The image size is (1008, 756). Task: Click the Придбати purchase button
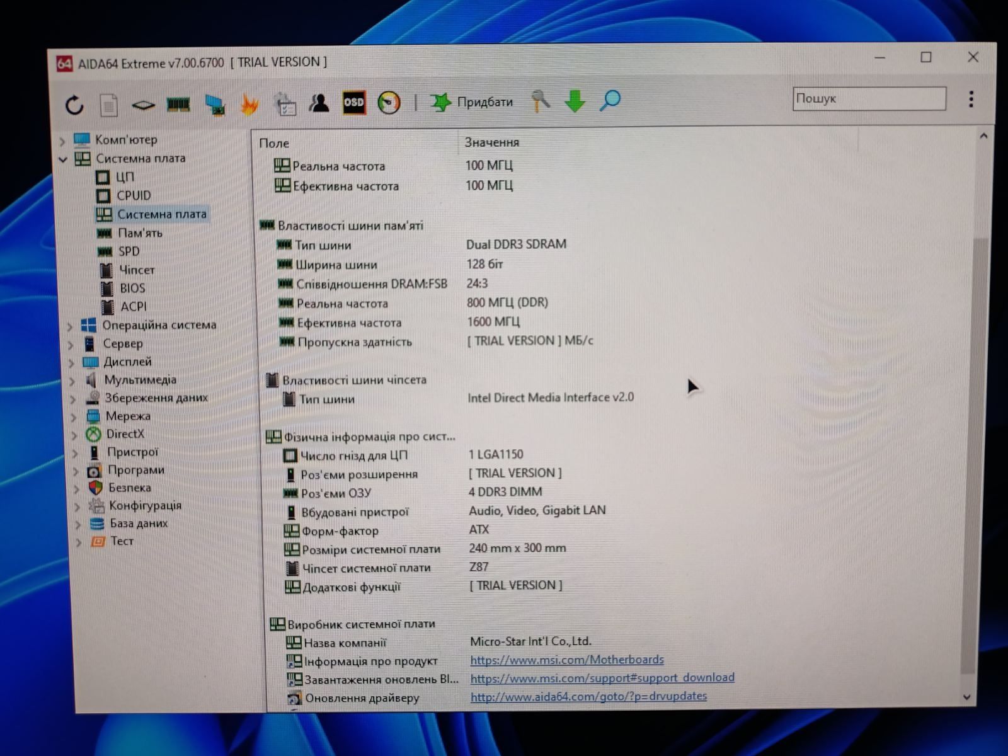coord(472,101)
